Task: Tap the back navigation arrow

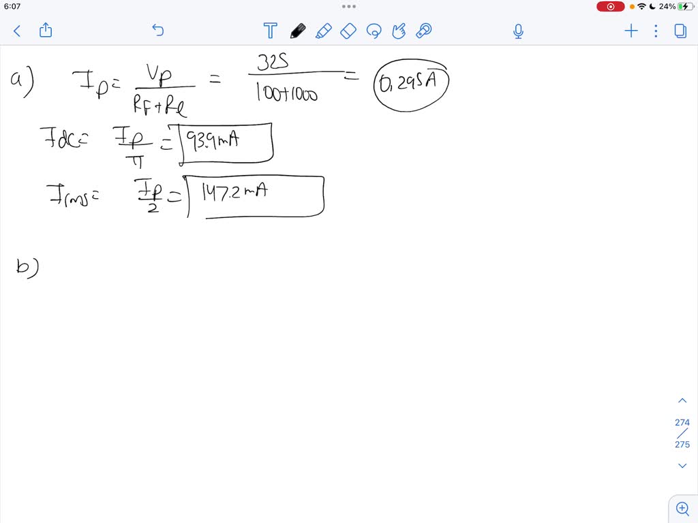Action: pyautogui.click(x=16, y=31)
